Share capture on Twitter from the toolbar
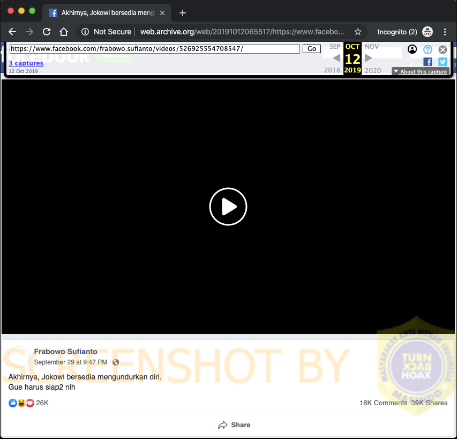Image resolution: width=457 pixels, height=439 pixels. (443, 62)
